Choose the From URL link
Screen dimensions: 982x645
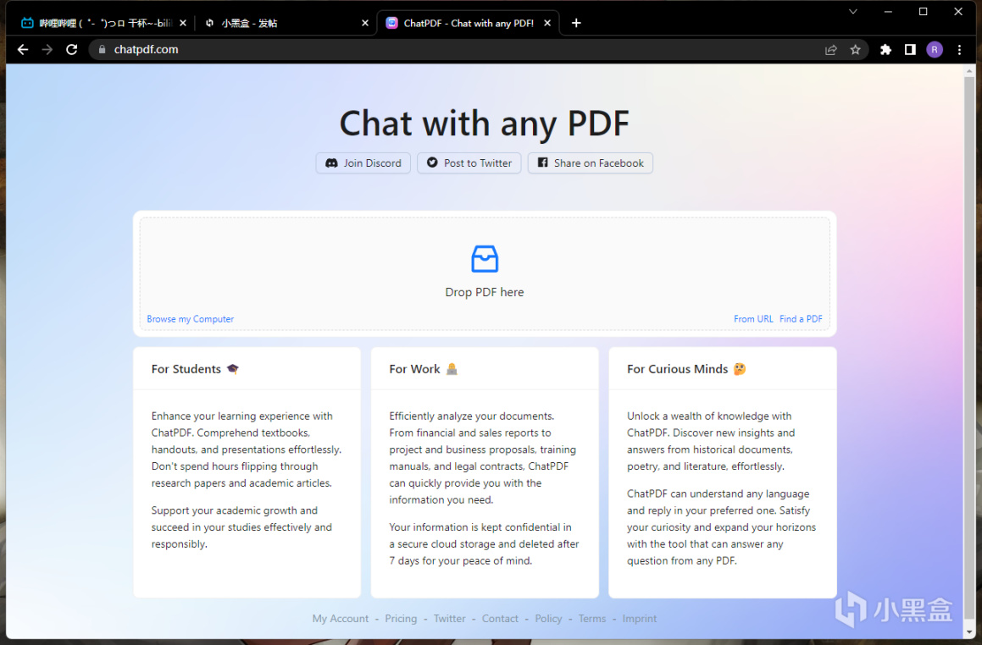coord(753,318)
